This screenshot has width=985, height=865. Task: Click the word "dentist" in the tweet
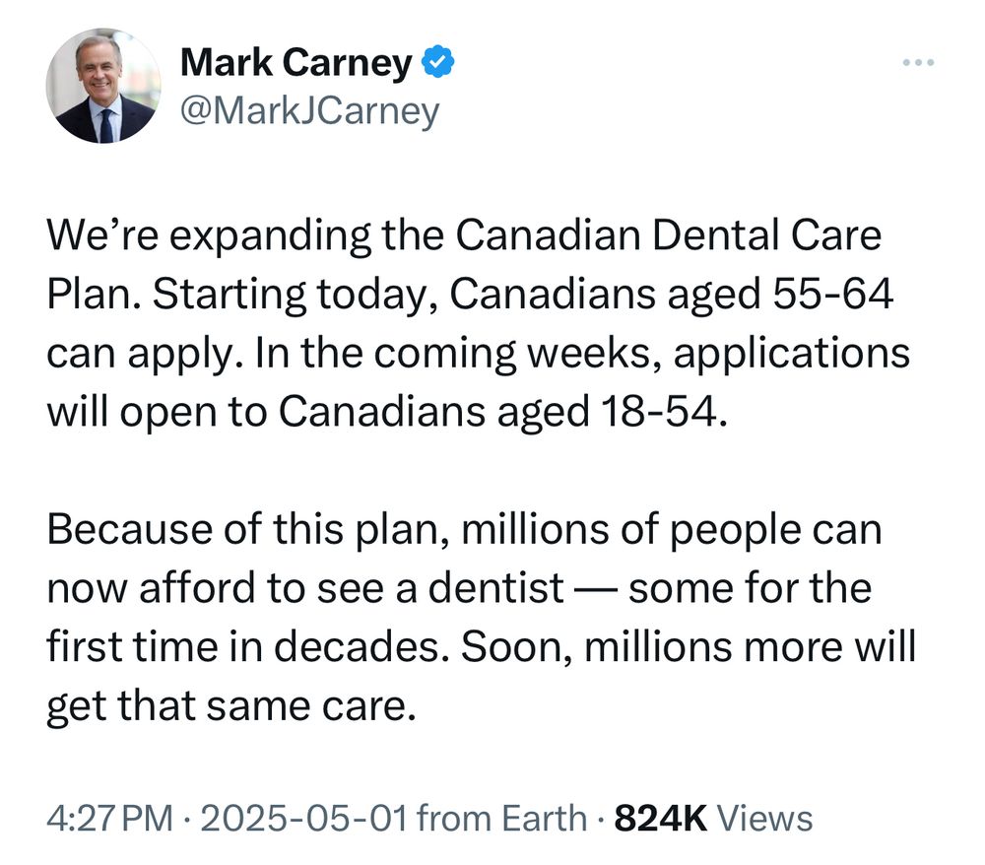coord(497,590)
